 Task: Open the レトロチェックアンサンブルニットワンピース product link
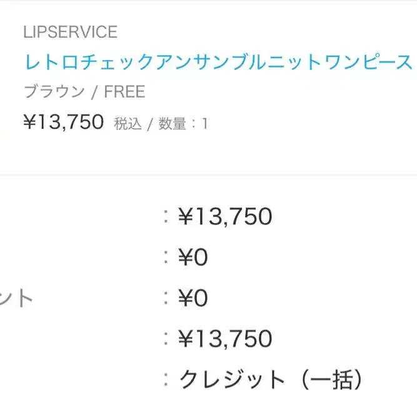click(x=218, y=62)
